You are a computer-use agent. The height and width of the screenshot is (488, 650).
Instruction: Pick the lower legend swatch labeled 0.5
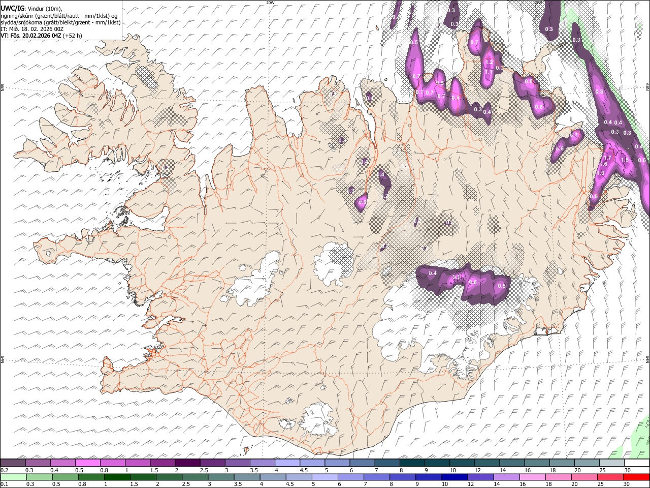pos(65,477)
